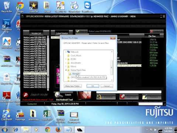Click the white progress bar above Download

coord(129,92)
